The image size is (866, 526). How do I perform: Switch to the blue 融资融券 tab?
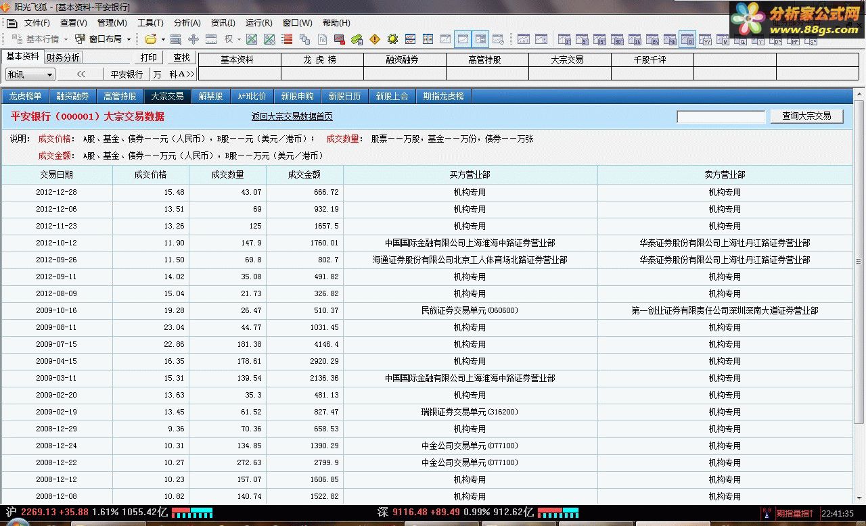(72, 96)
